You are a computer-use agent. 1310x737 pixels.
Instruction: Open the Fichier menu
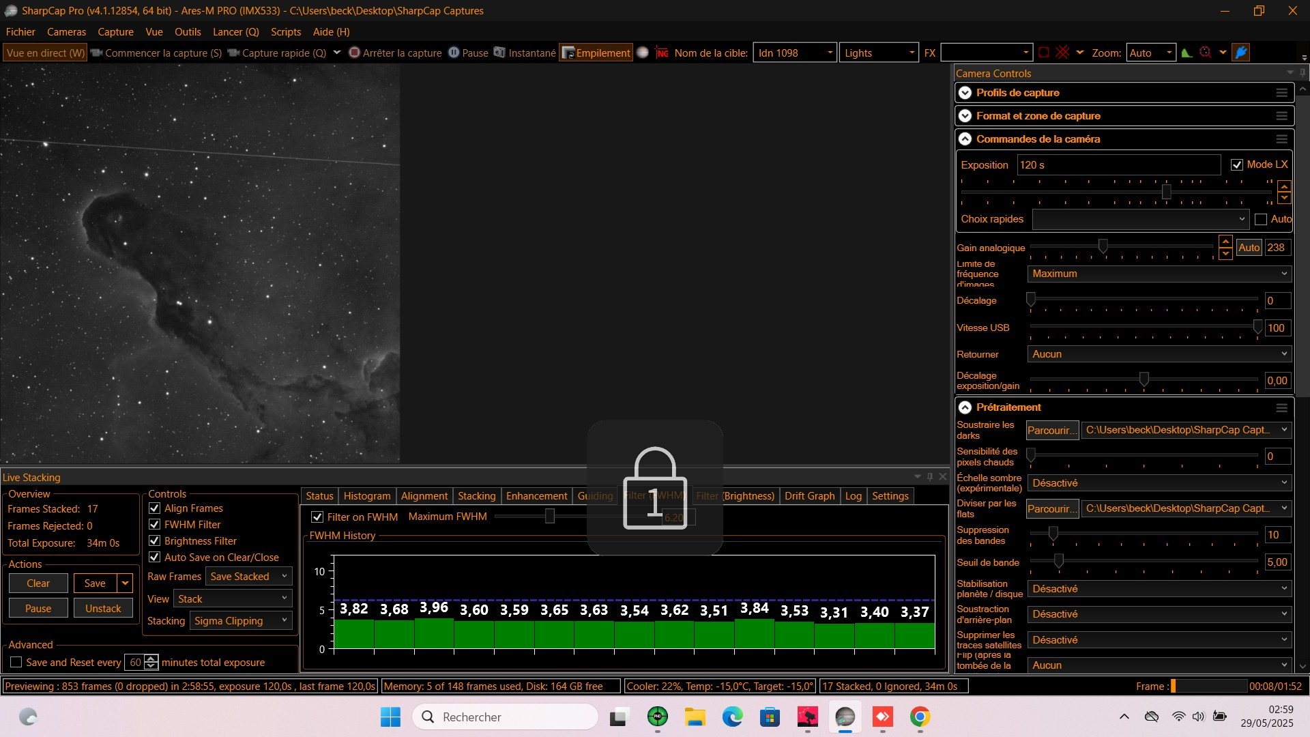pyautogui.click(x=20, y=32)
